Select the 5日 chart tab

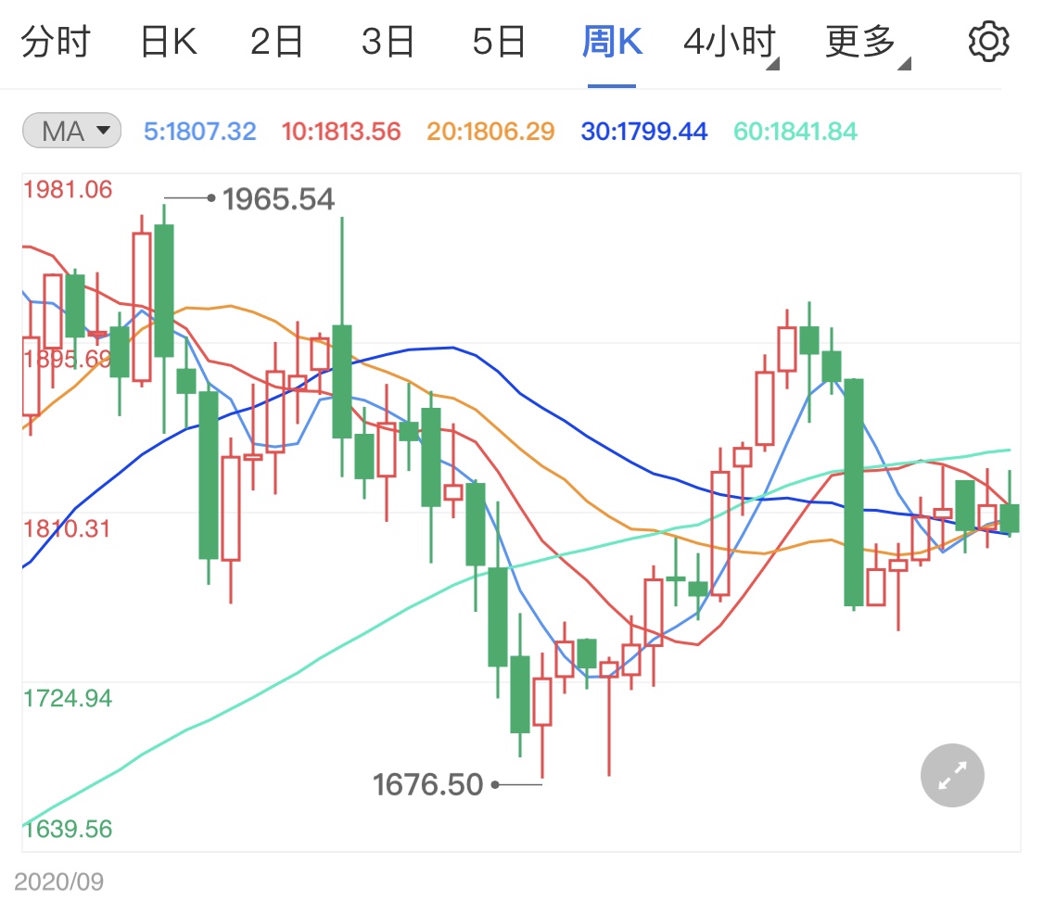pos(499,41)
